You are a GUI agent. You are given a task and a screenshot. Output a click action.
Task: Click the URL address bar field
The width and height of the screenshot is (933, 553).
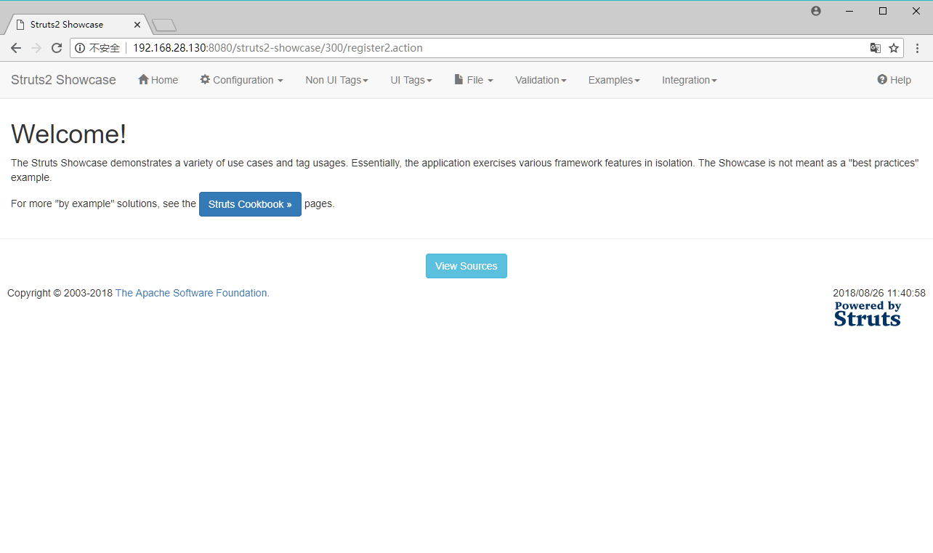(x=487, y=48)
